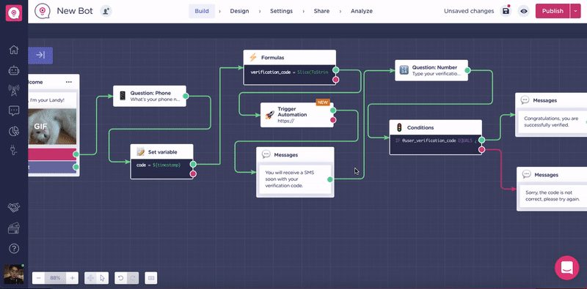Image resolution: width=587 pixels, height=289 pixels.
Task: Click the New Bot title
Action: 75,11
